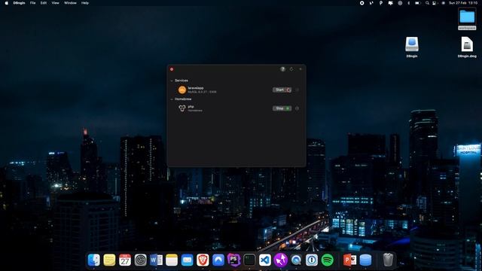Open the help question mark icon in DBngin
Viewport: 482px width, 271px height.
coord(283,69)
